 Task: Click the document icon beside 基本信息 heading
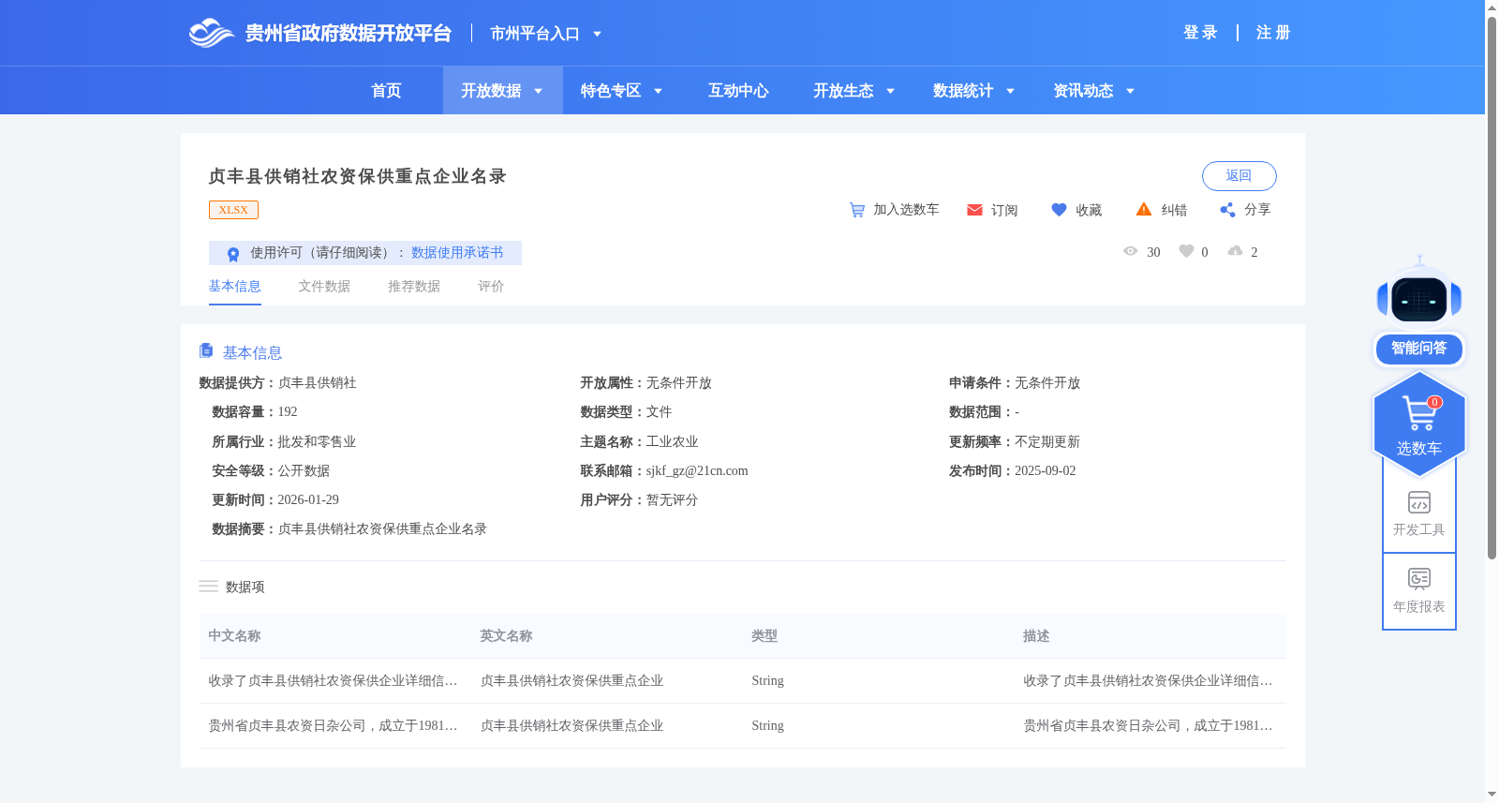[x=206, y=350]
